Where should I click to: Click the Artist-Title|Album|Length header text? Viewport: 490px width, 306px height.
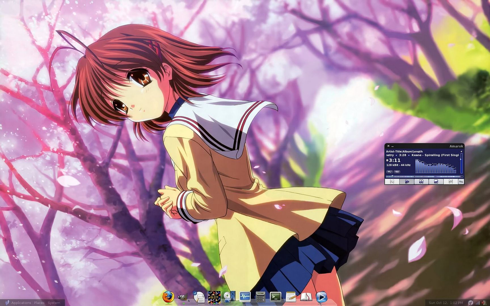(404, 152)
